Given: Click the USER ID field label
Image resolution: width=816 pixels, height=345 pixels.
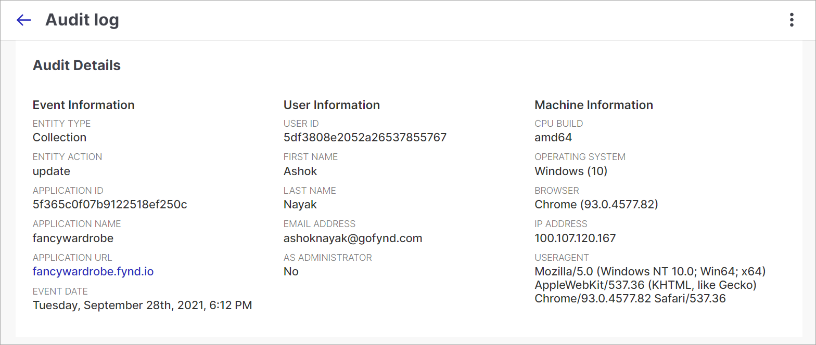Looking at the screenshot, I should [x=301, y=124].
